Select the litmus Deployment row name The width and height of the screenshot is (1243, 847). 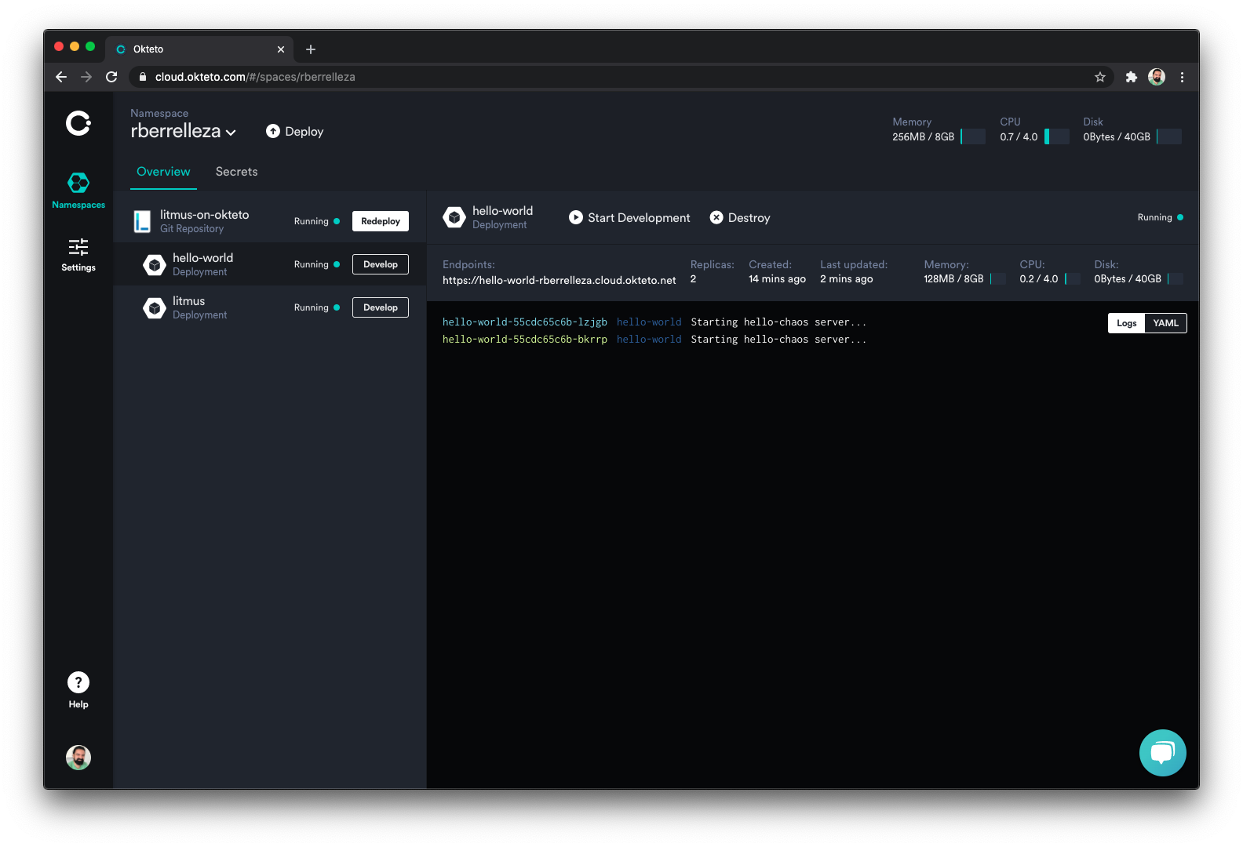(x=189, y=301)
